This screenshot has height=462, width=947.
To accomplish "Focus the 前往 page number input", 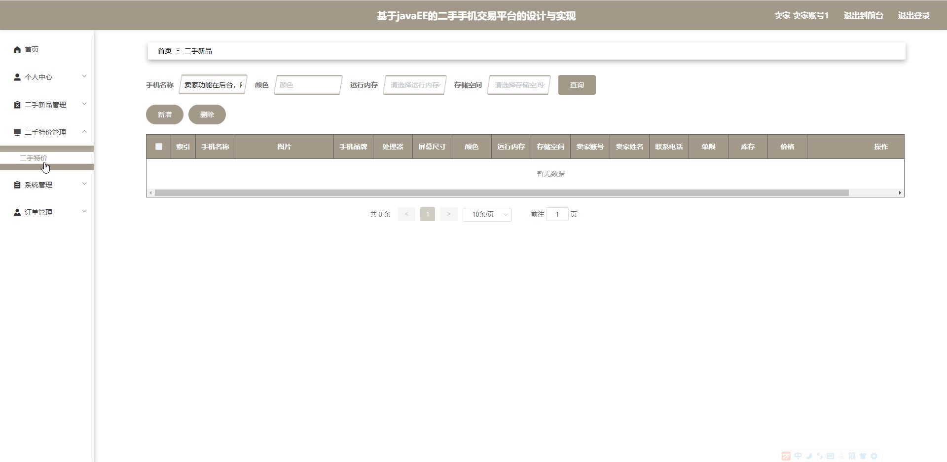I will 557,214.
